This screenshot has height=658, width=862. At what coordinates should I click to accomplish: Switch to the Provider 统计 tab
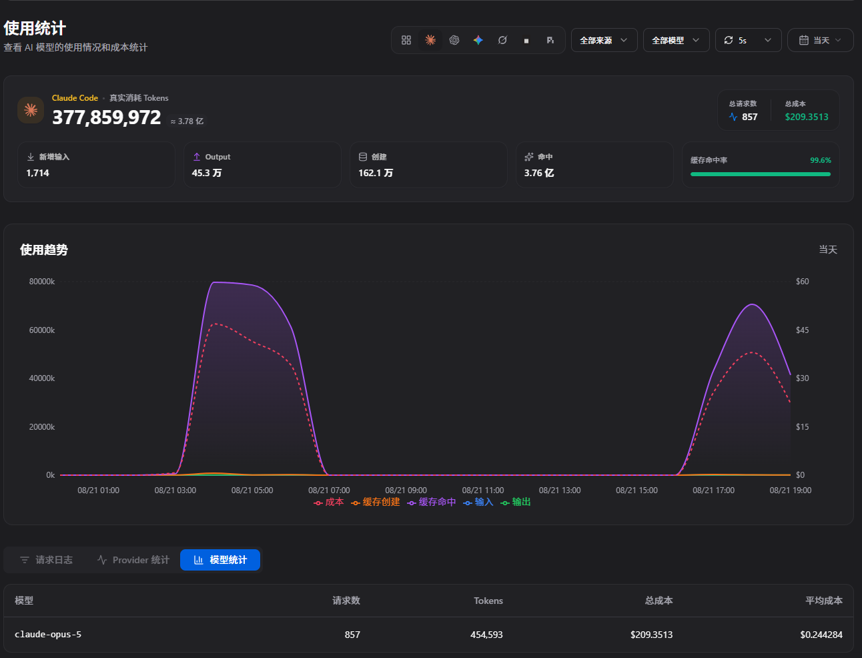coord(133,560)
